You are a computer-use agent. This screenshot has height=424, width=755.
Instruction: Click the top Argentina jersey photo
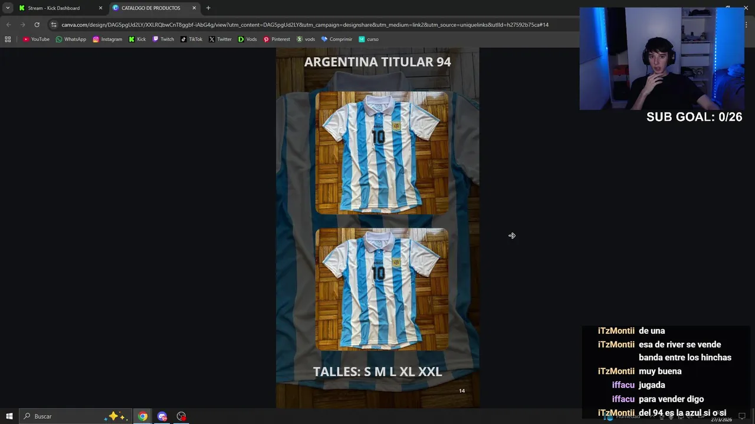(x=382, y=153)
